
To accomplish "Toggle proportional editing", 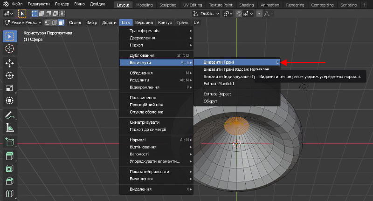I will (x=259, y=14).
